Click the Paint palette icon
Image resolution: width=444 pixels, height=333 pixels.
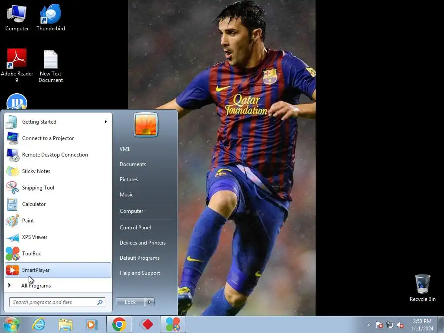[12, 221]
